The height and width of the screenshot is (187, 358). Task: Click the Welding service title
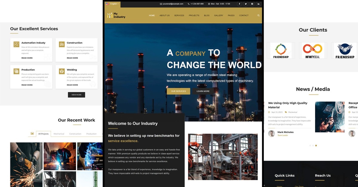point(72,70)
